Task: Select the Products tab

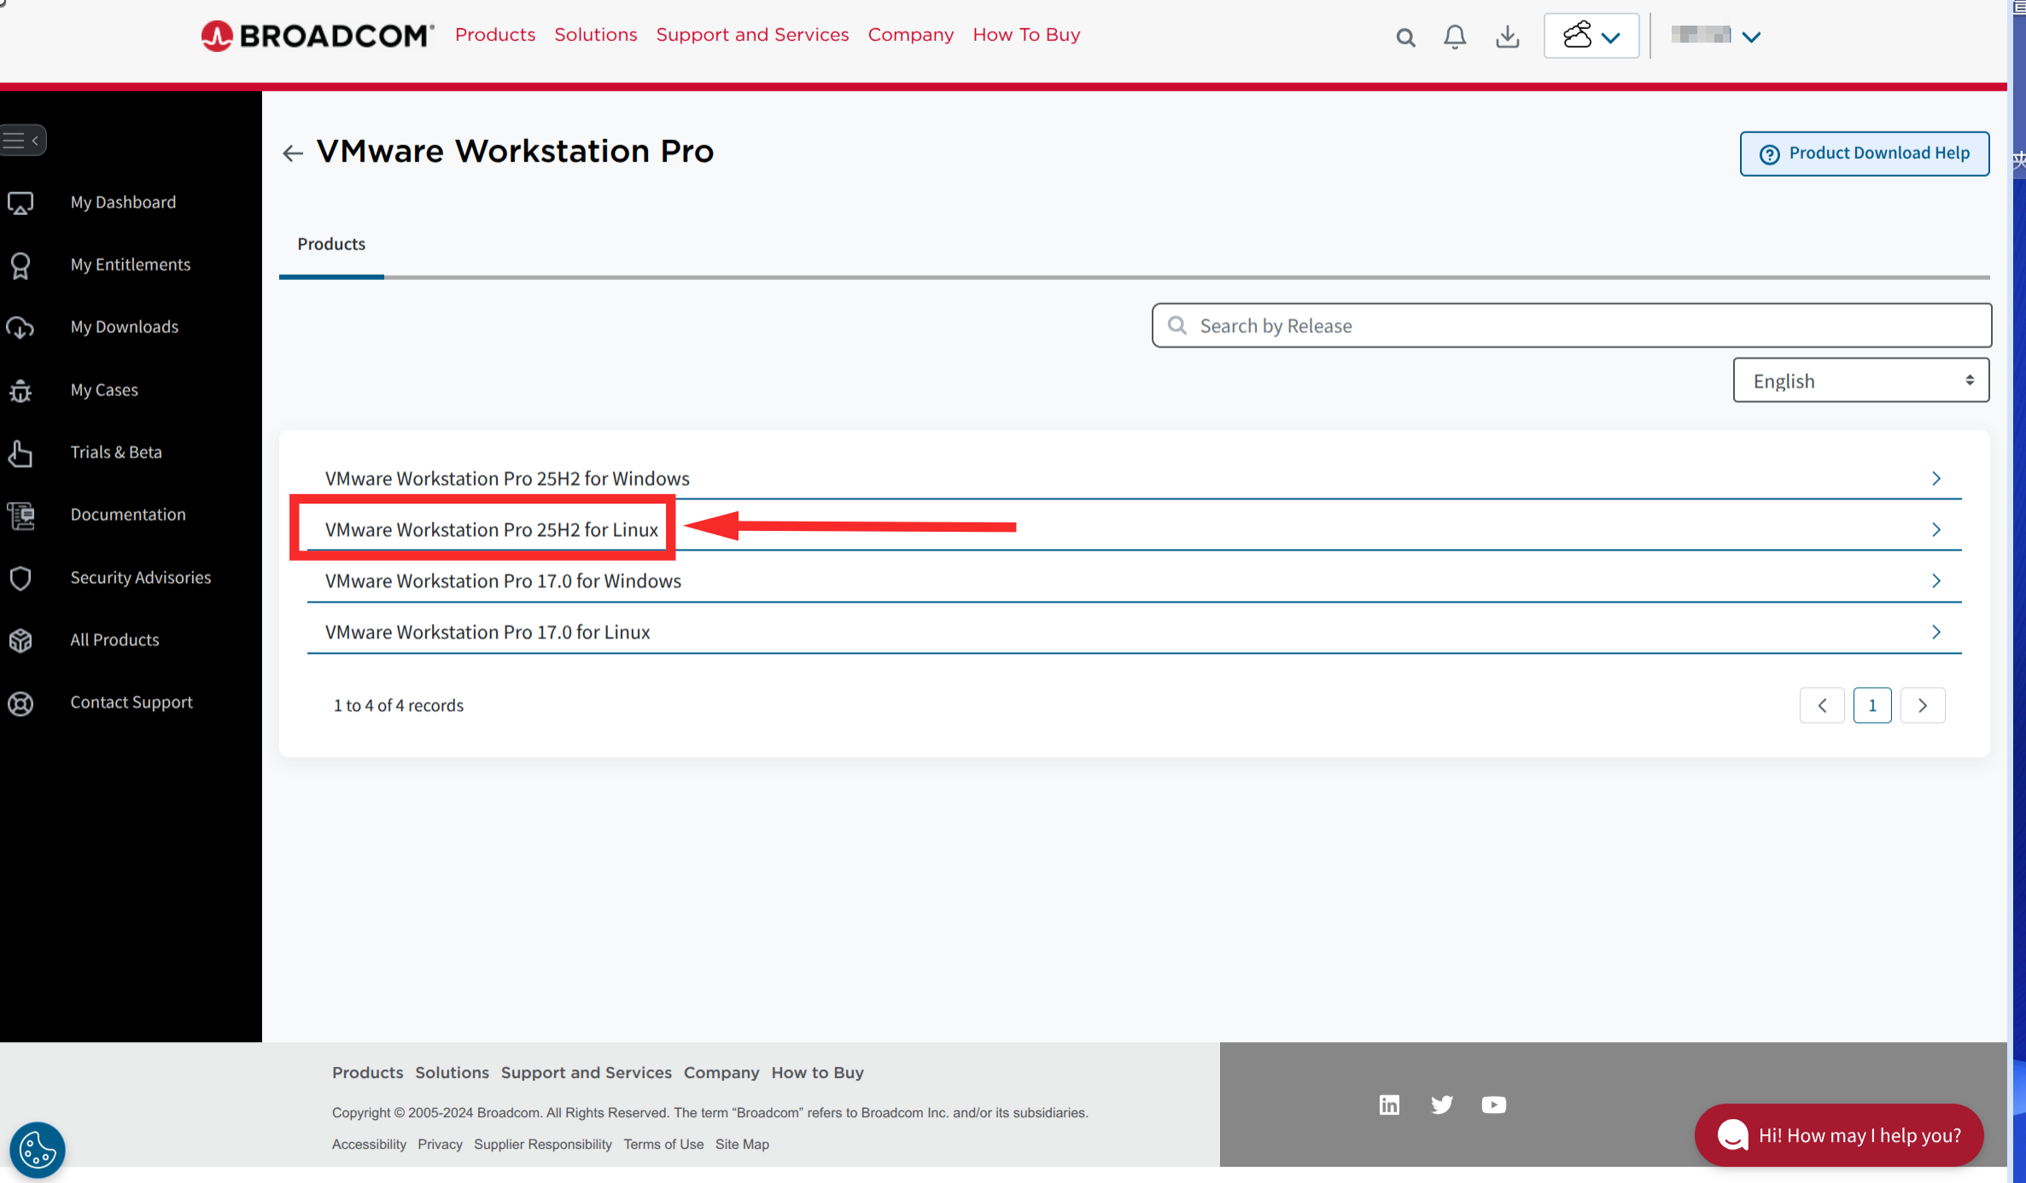Action: 331,244
